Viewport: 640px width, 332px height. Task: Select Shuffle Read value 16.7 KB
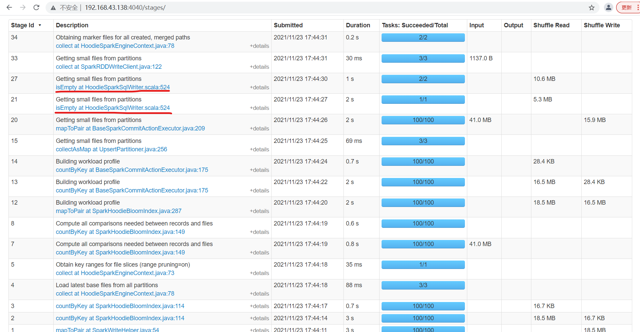click(x=544, y=306)
